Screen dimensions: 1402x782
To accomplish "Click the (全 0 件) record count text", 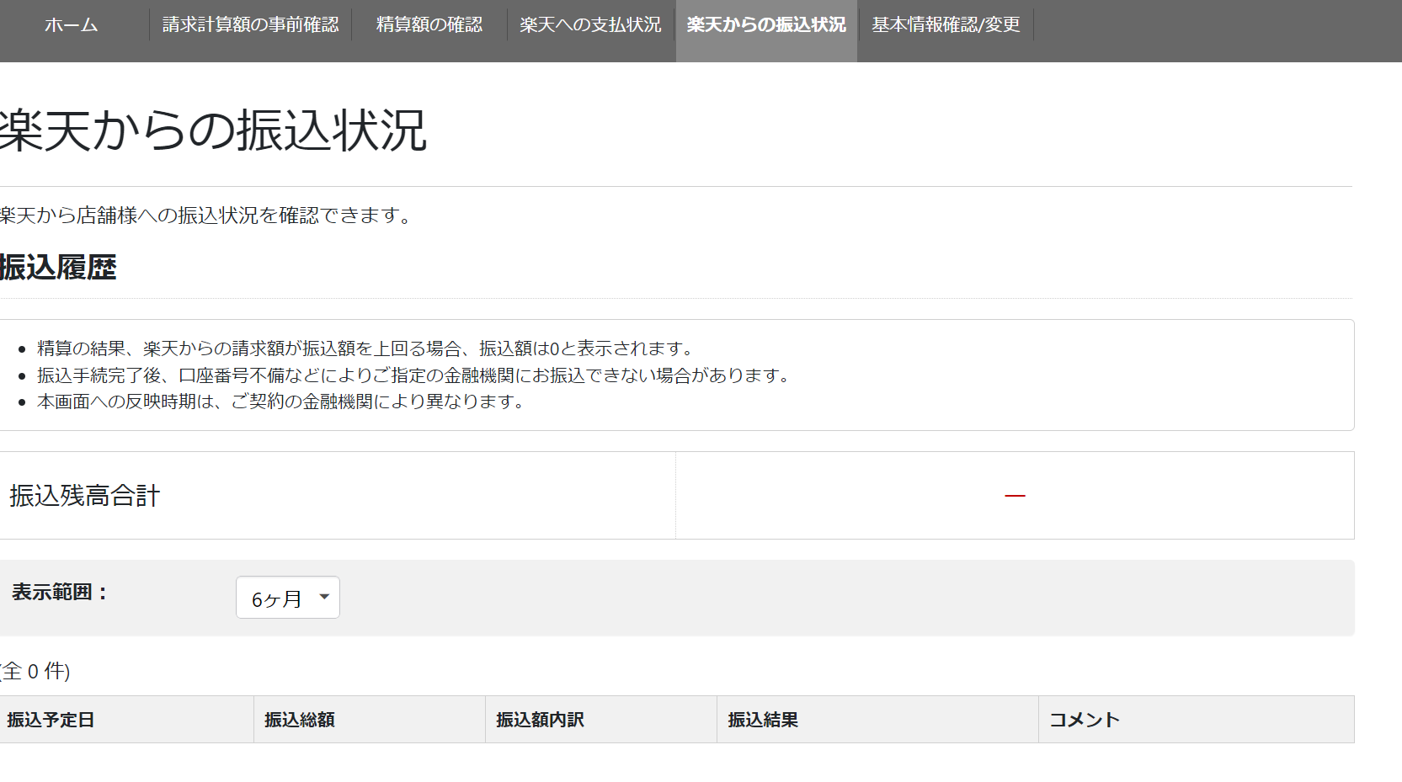I will pos(34,673).
